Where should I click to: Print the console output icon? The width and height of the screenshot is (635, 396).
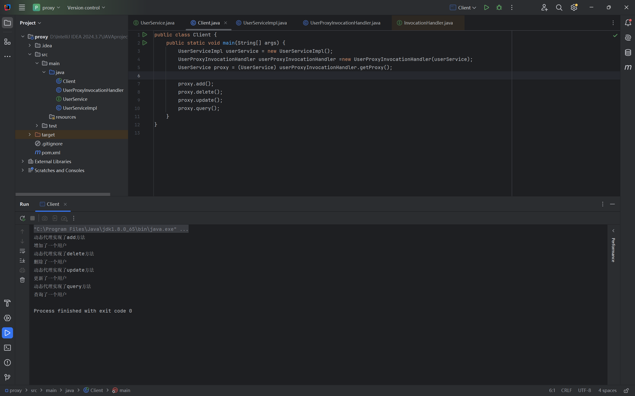[x=22, y=270]
